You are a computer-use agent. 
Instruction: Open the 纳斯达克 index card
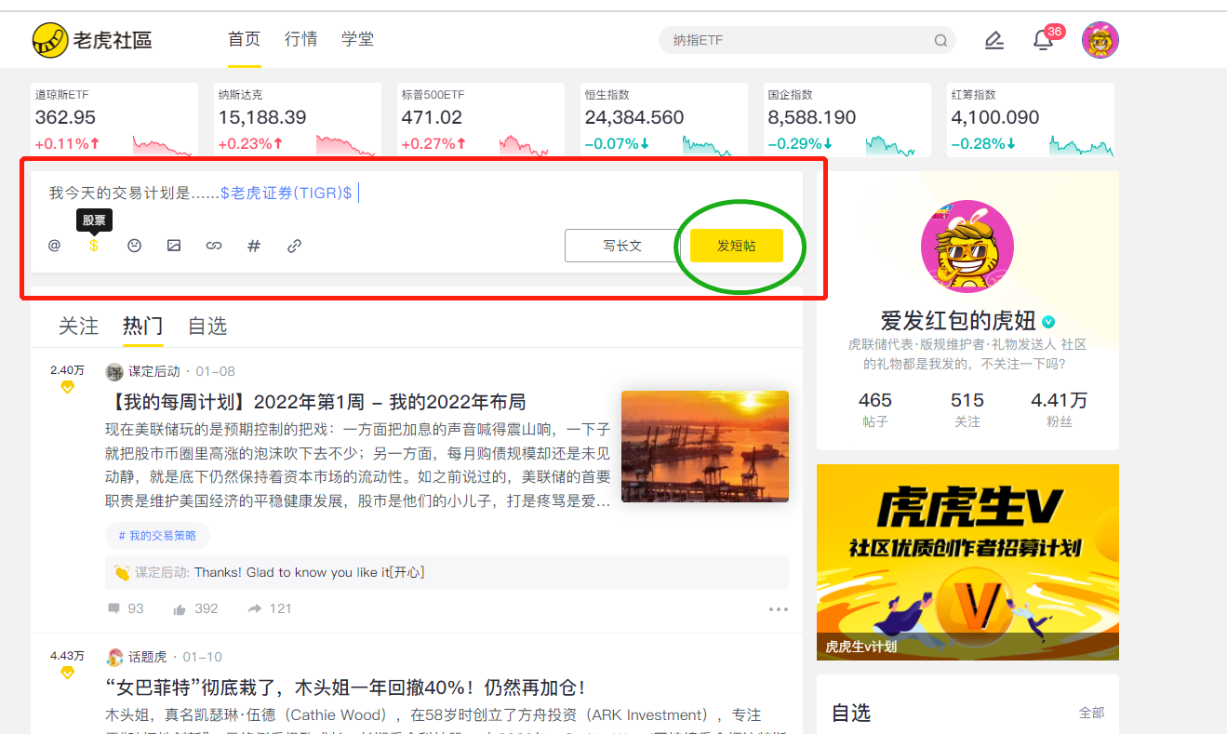point(298,120)
